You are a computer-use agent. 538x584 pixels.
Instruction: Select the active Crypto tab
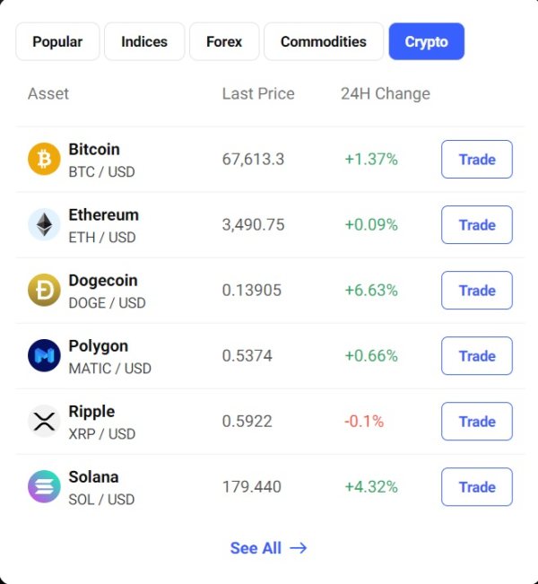[x=426, y=41]
